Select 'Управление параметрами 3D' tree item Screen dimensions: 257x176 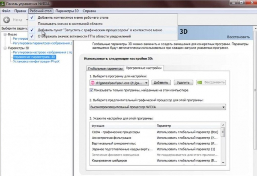tap(34, 57)
